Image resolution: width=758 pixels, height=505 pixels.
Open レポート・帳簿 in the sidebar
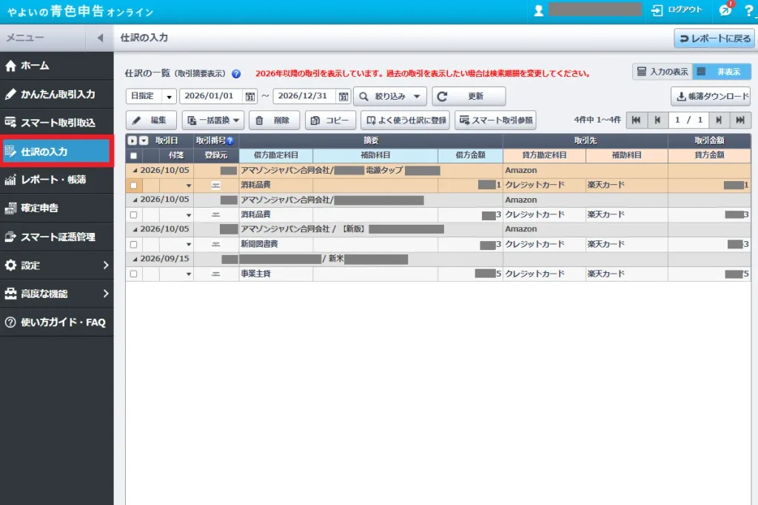pos(56,180)
